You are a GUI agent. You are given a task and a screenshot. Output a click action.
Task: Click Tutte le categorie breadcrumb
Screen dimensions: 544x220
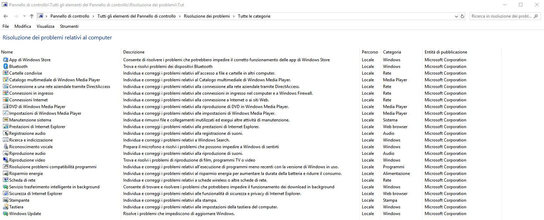click(254, 16)
